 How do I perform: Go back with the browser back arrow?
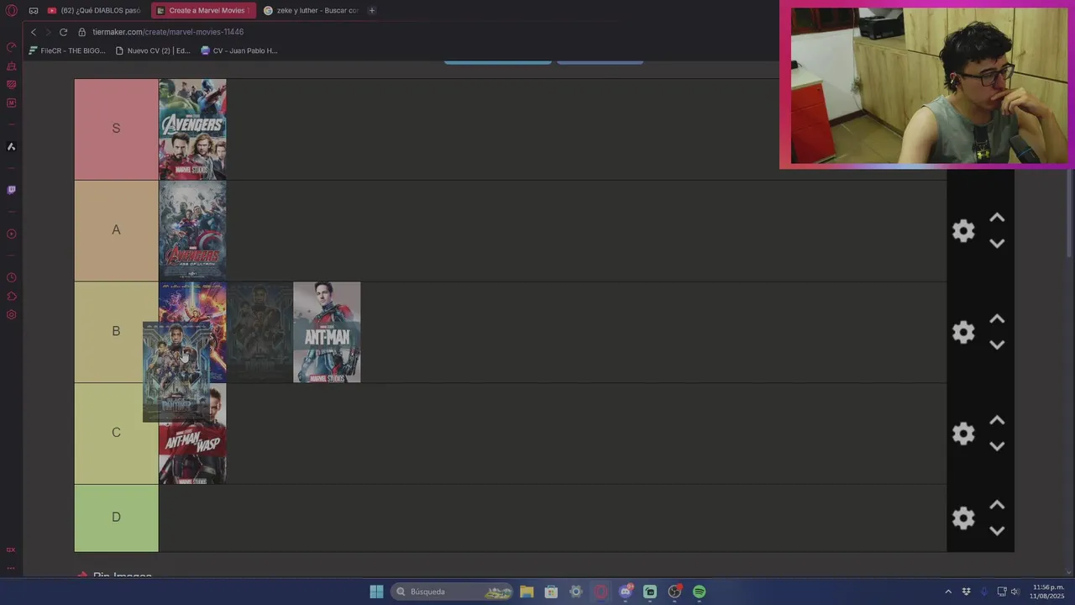point(34,32)
